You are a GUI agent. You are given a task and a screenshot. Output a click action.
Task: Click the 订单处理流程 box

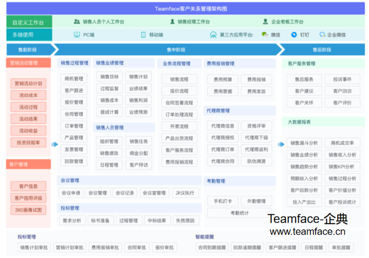179,115
